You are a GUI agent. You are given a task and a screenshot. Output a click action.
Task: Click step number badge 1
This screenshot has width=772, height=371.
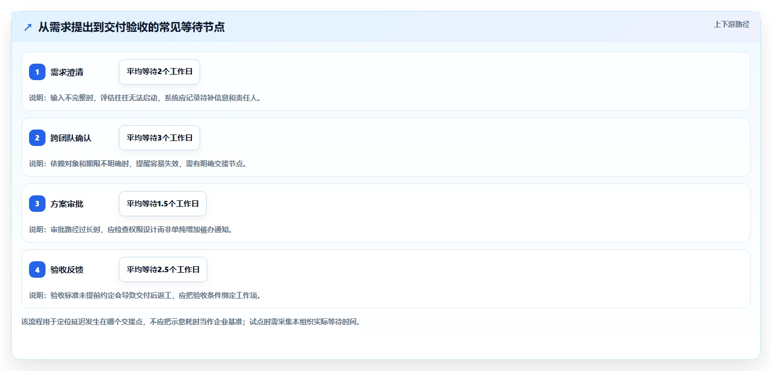pyautogui.click(x=37, y=72)
